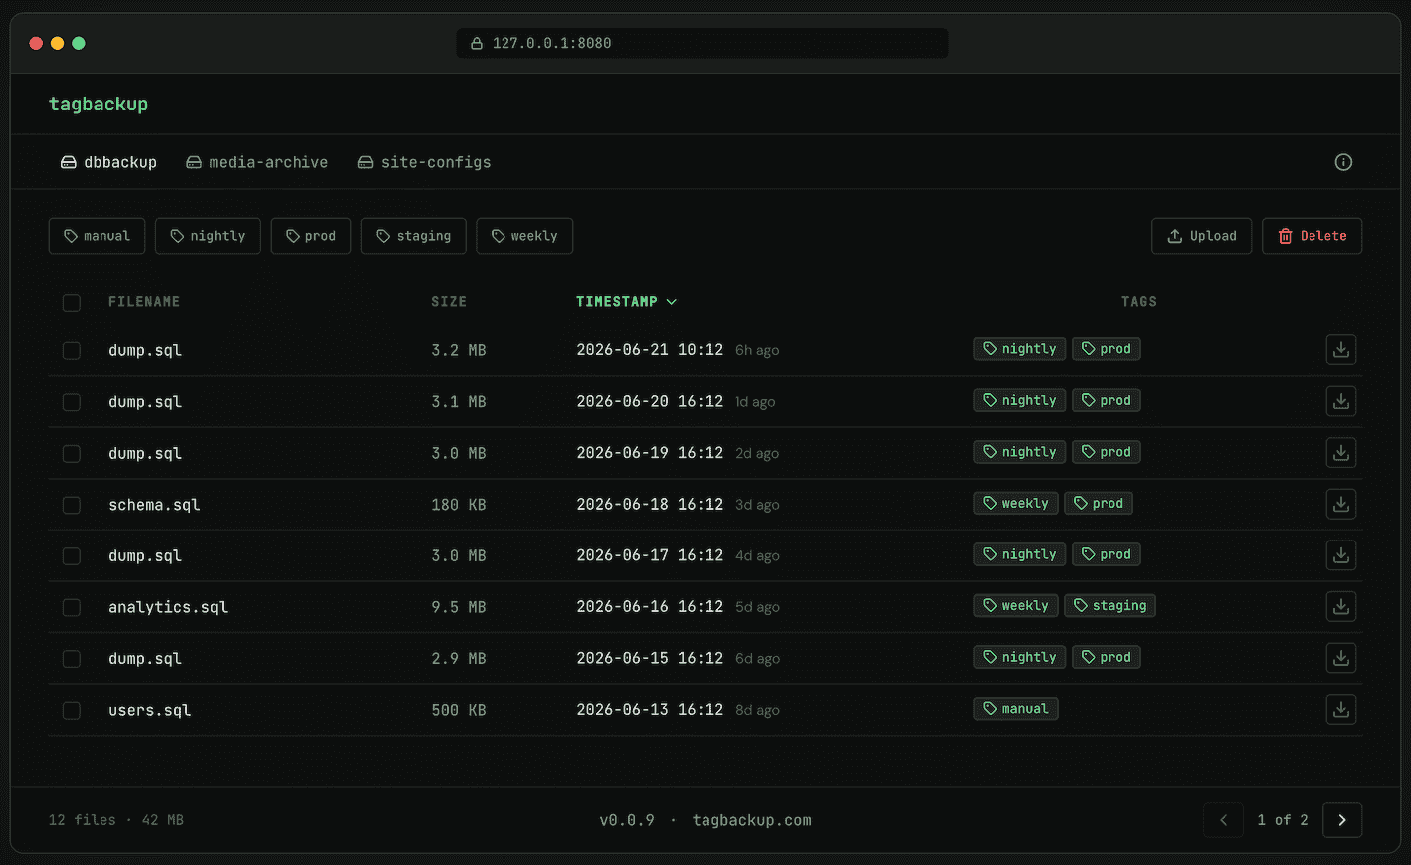Screen dimensions: 1411x865
Task: Toggle the select-all checkbox in header
Action: coord(72,302)
